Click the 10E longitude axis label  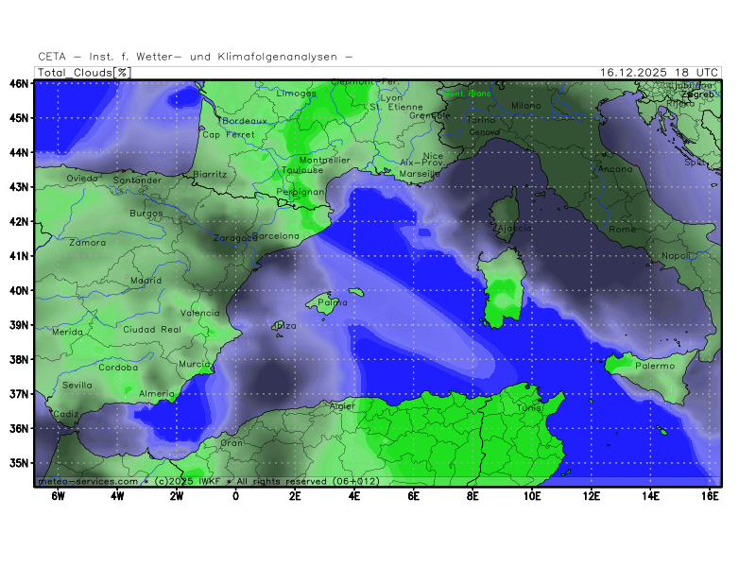[532, 495]
